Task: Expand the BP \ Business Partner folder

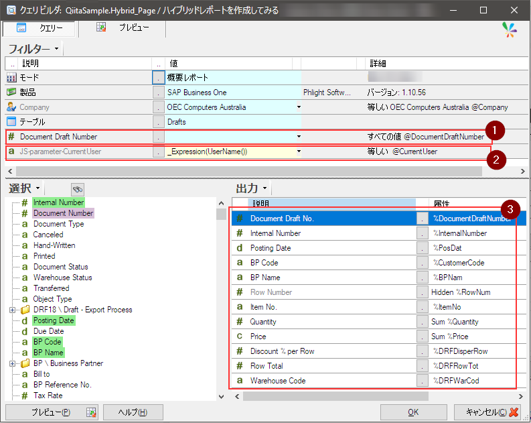Action: coord(12,363)
